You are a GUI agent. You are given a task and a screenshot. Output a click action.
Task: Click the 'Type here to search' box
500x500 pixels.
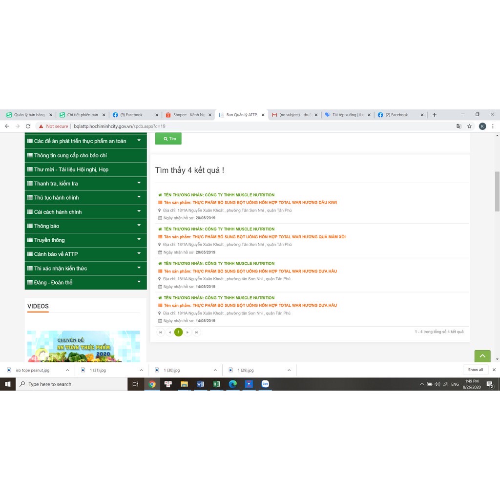71,384
